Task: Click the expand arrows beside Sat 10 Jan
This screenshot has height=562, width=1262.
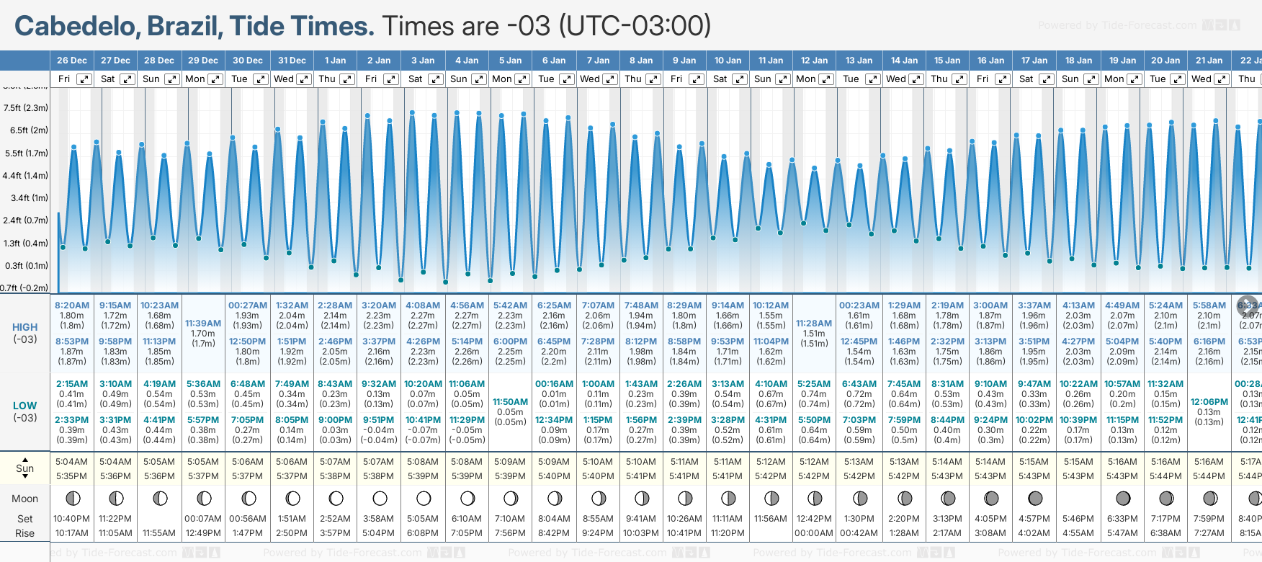Action: pos(739,79)
